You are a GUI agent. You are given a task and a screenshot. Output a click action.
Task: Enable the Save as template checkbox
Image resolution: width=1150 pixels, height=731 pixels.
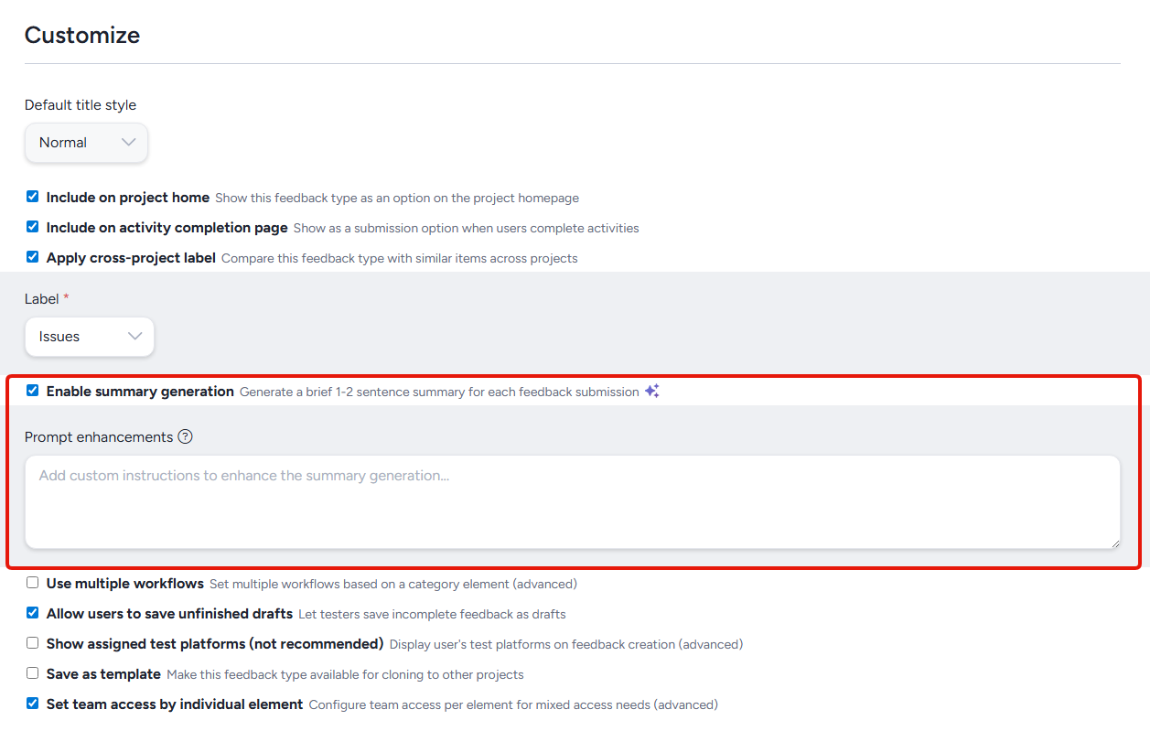(x=33, y=673)
